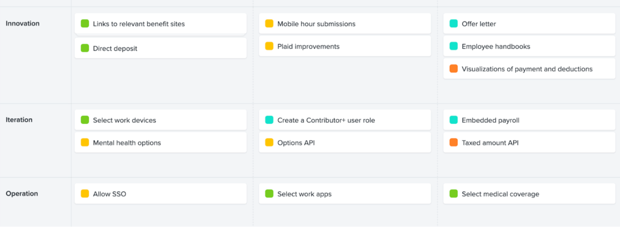
Task: Click yellow status icon on Mobile hour submissions
Action: [269, 24]
